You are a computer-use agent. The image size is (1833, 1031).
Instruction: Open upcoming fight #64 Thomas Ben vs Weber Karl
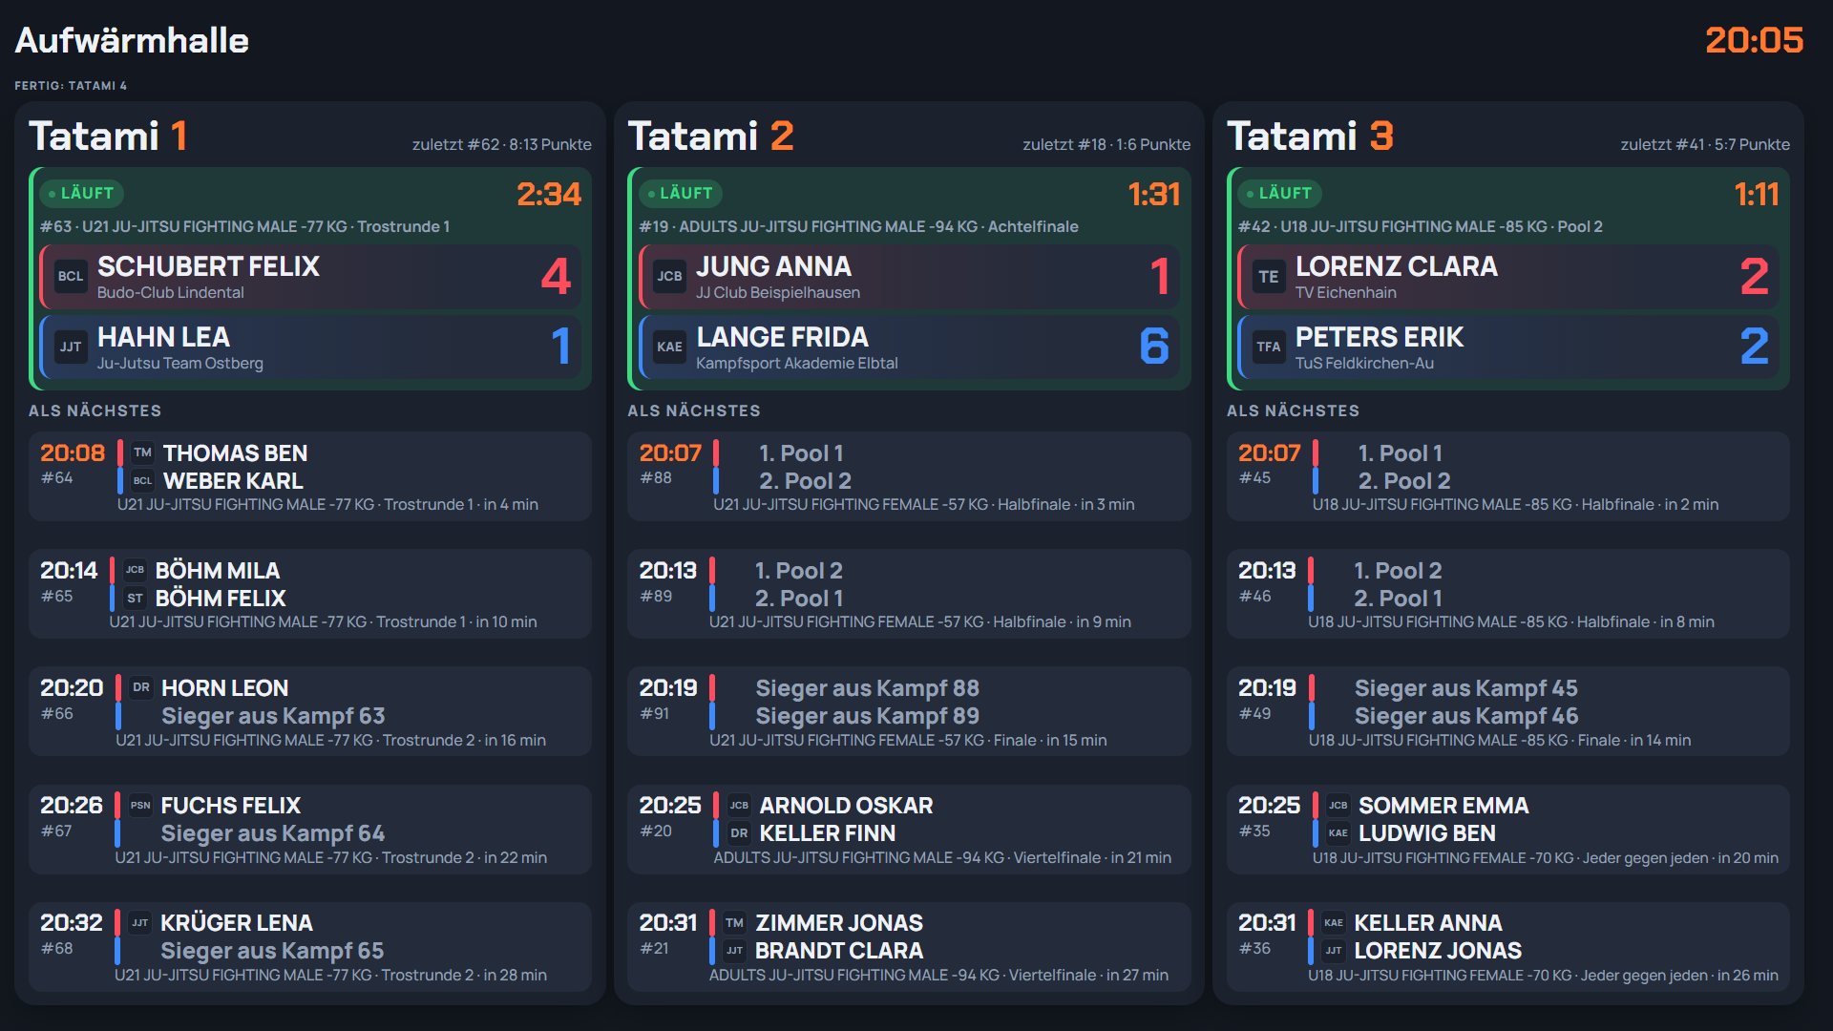coord(310,476)
